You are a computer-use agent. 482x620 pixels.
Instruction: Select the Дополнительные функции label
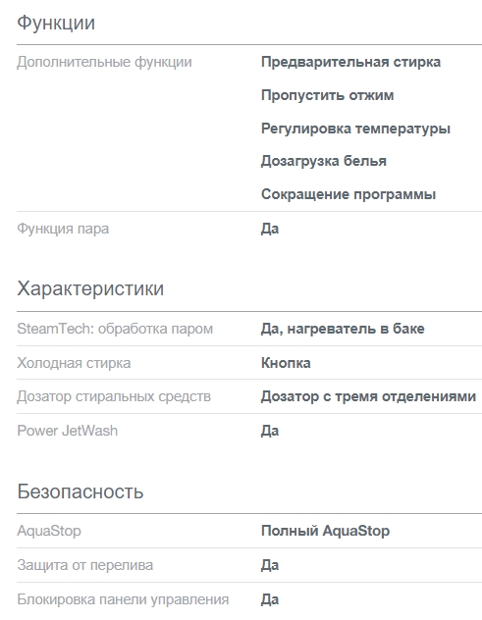point(104,62)
